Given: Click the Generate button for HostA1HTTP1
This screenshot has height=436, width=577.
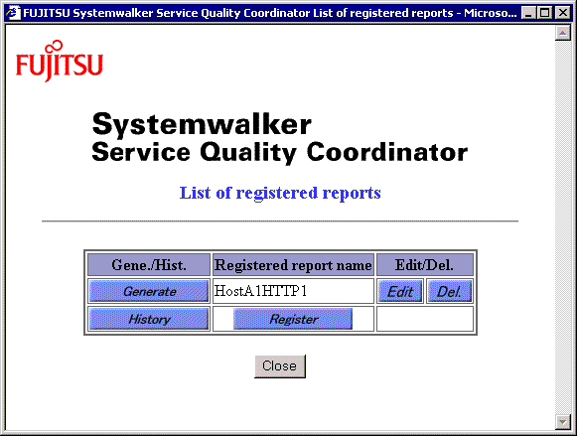Looking at the screenshot, I should click(x=149, y=291).
